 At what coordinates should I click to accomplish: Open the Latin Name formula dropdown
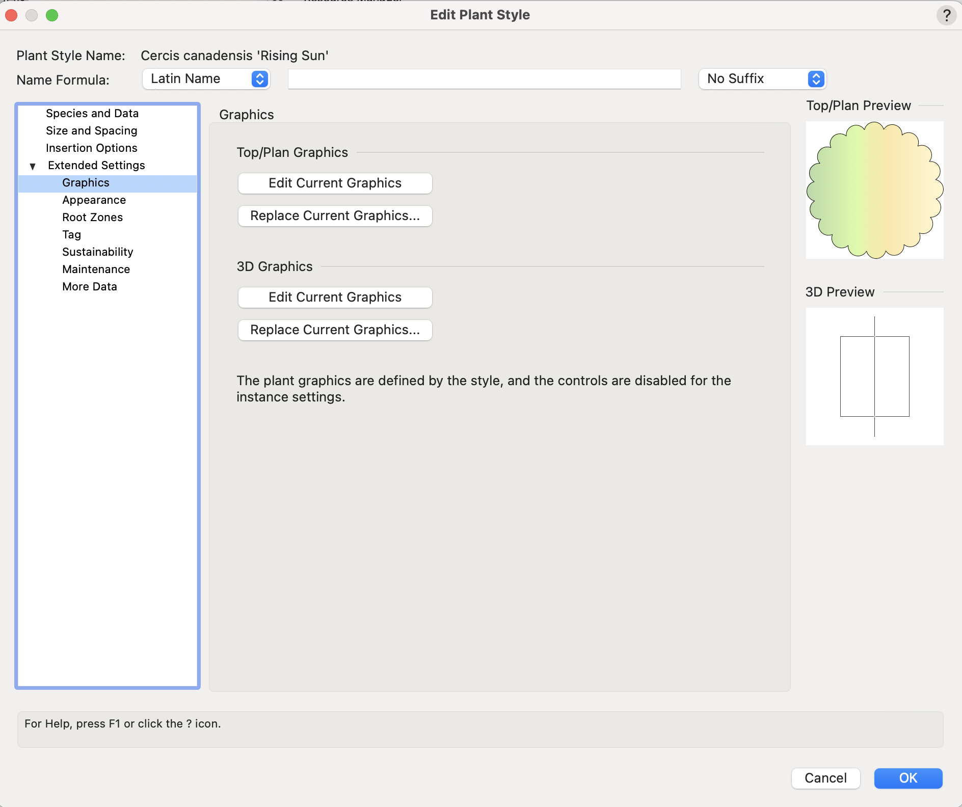tap(206, 79)
